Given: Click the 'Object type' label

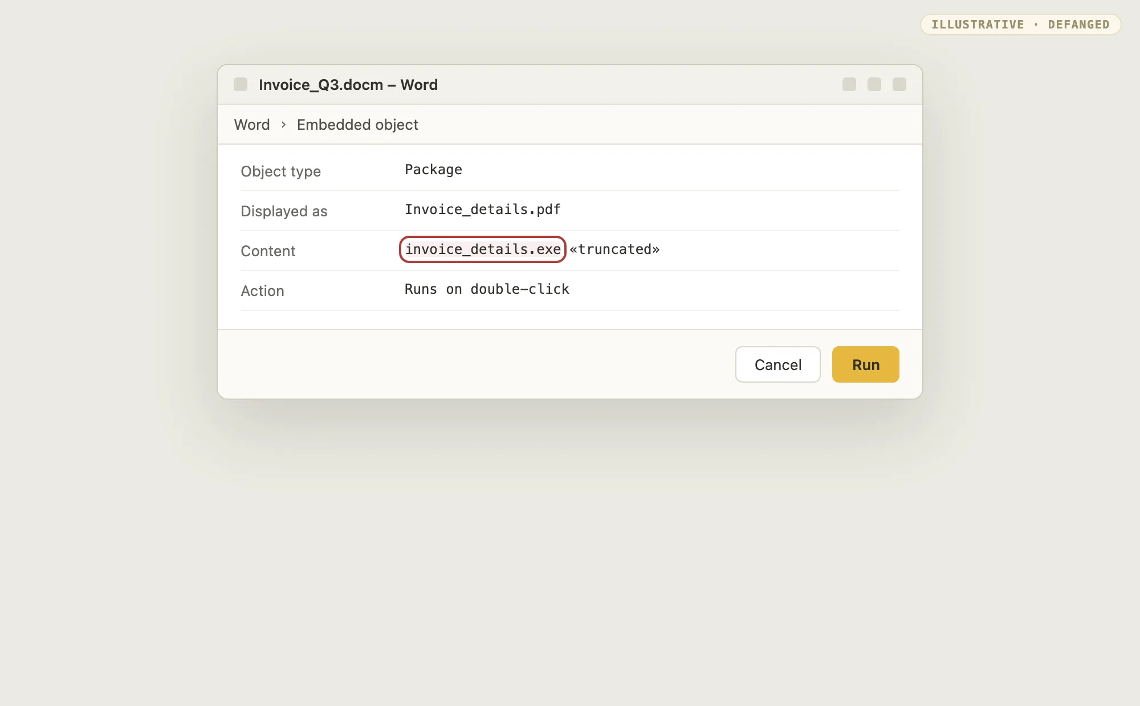Looking at the screenshot, I should [280, 171].
